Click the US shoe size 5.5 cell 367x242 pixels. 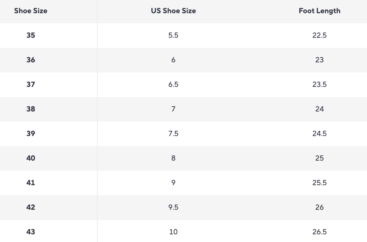(x=173, y=35)
